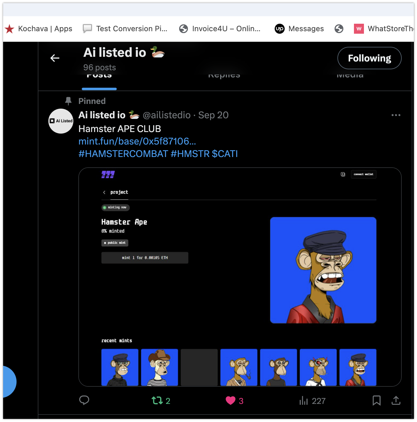Reply to the post with comment icon

[84, 400]
